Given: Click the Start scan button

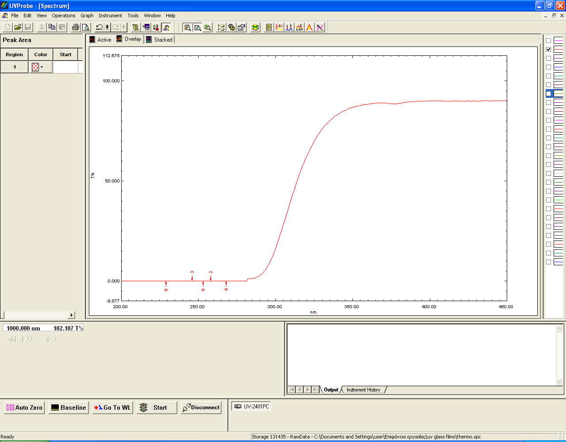Looking at the screenshot, I should coord(157,407).
